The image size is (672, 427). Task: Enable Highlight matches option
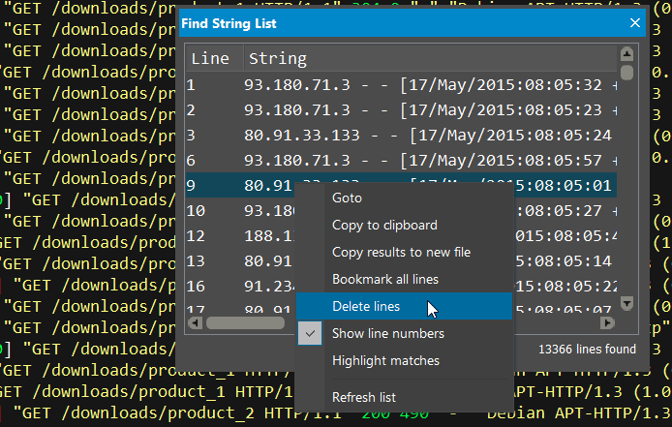(x=404, y=360)
